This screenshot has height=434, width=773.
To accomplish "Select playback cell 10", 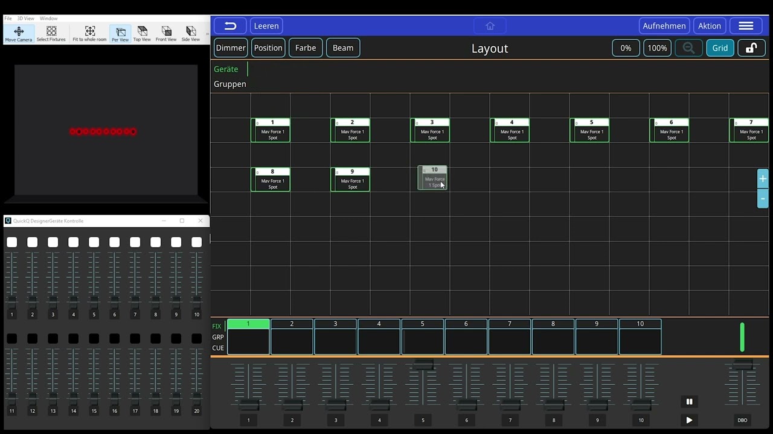I will pos(640,337).
